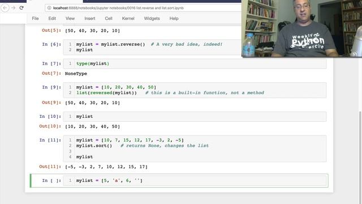Click the In [11] prompt label
The height and width of the screenshot is (204, 362).
[50, 140]
